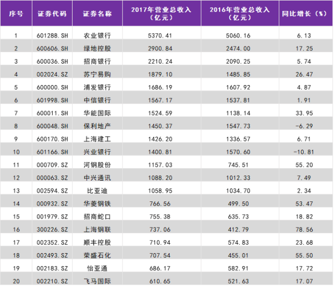Select the code 600170.SH

tap(52, 139)
